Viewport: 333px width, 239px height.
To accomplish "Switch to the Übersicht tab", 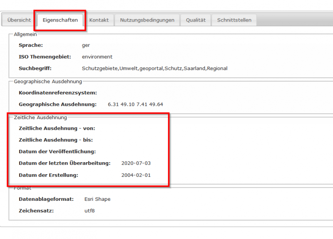I will (x=18, y=20).
